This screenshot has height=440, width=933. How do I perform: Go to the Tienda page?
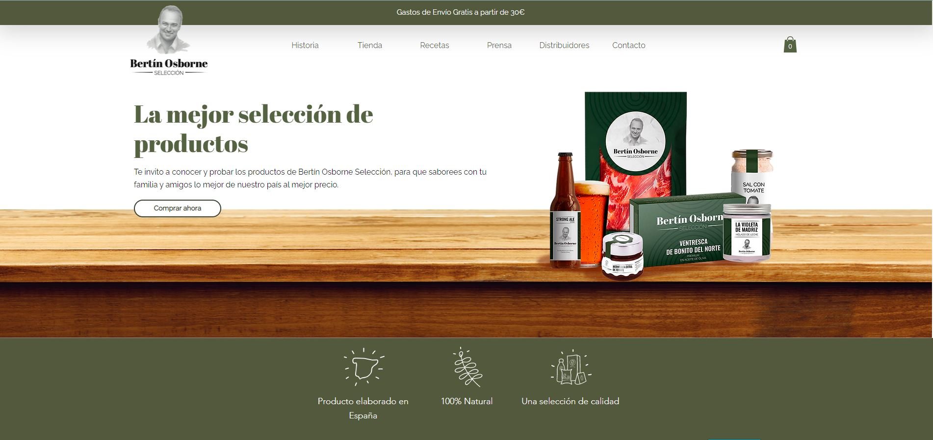click(x=370, y=45)
